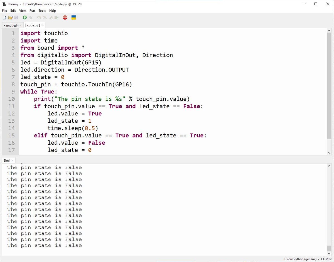Screen dimensions: 334x262
Task: Click the 'import time' code line
Action: [39, 41]
